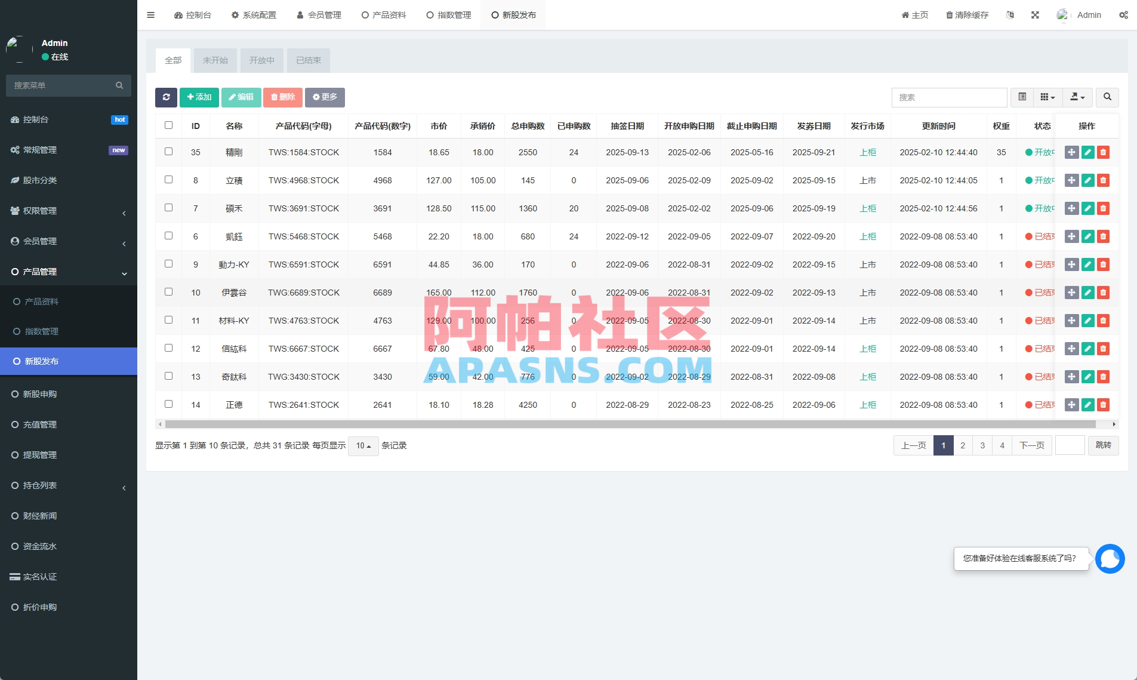Click red delete icon for row ID 35
The image size is (1137, 680).
pyautogui.click(x=1103, y=152)
